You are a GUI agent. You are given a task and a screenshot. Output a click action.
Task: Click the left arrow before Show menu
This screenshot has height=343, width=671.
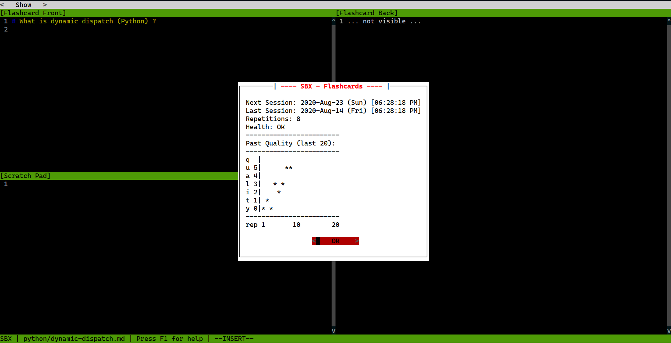coord(2,5)
